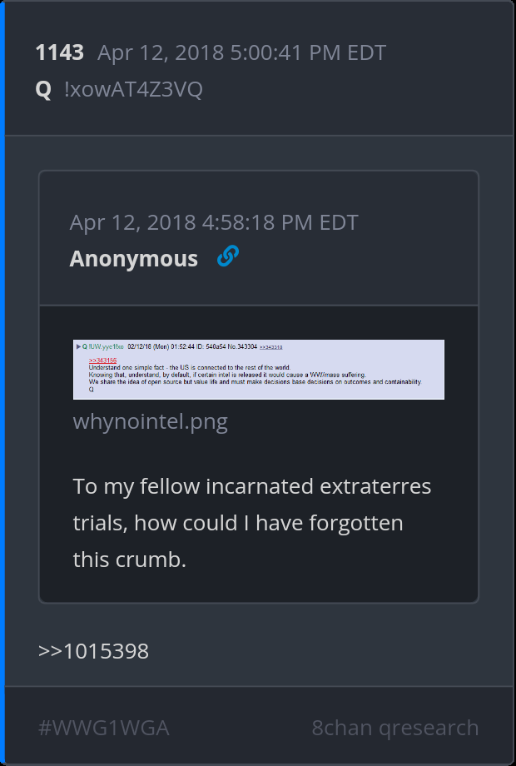
Task: Click the whynointel.png filename
Action: click(151, 421)
